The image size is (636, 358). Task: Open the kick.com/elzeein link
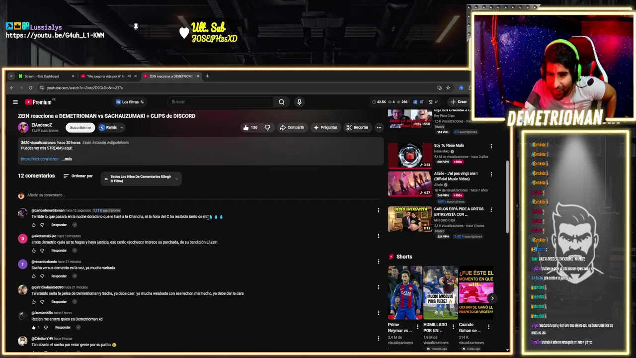pos(40,159)
